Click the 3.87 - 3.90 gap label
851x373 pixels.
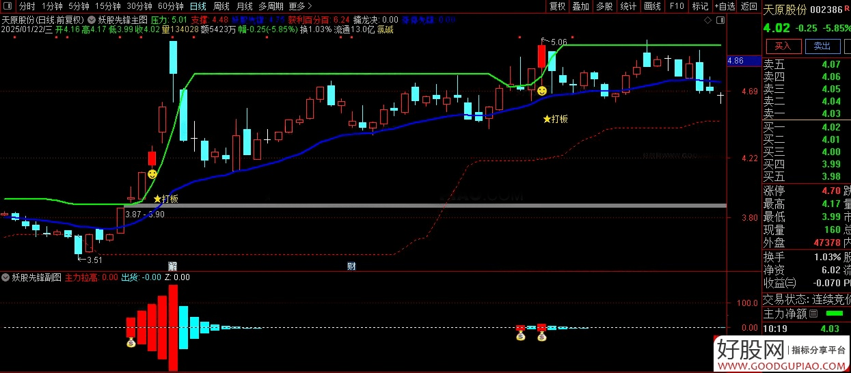point(145,214)
